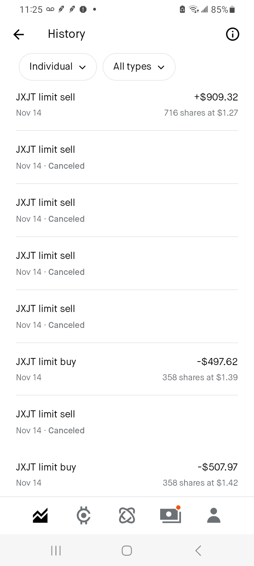Viewport: 254px width, 566px height.
Task: Open the info circle icon
Action: [x=232, y=34]
